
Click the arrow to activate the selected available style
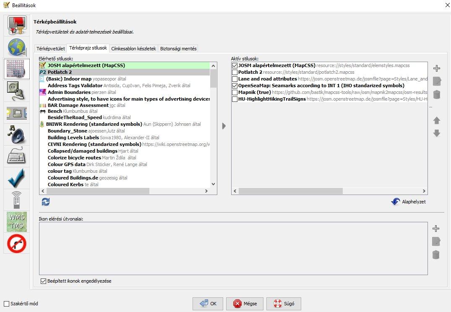224,126
